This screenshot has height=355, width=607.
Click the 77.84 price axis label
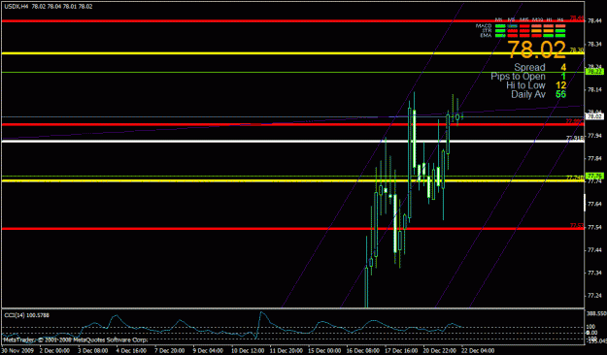pos(594,158)
